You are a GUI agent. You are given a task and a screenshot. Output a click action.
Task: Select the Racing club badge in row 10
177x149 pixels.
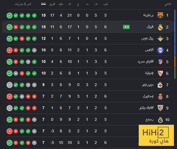click(160, 120)
